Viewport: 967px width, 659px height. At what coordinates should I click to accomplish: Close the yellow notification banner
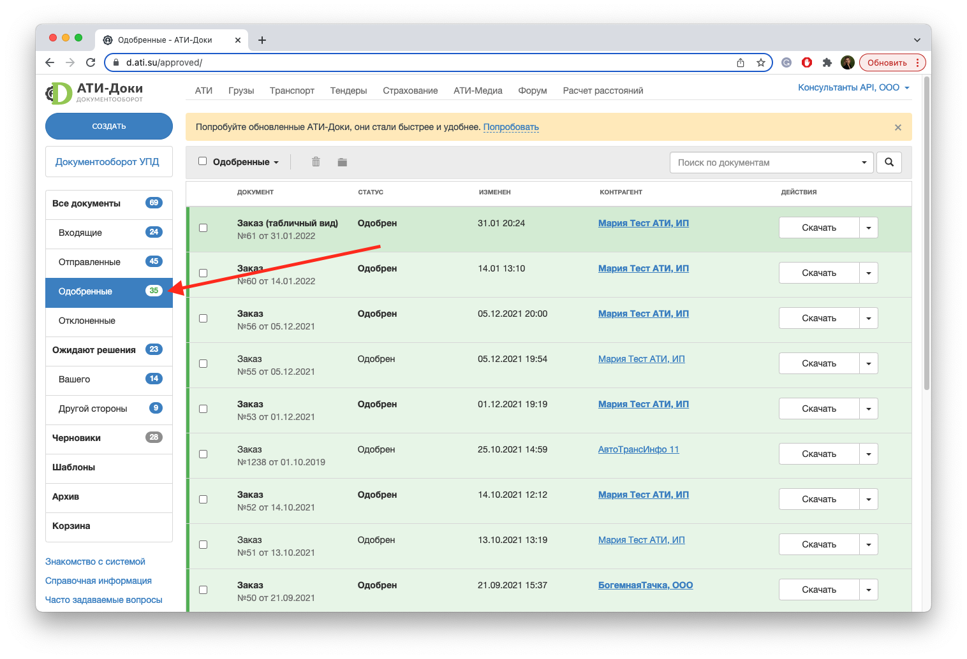[x=897, y=127]
